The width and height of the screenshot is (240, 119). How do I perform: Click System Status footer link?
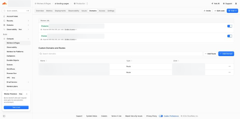click(92, 116)
